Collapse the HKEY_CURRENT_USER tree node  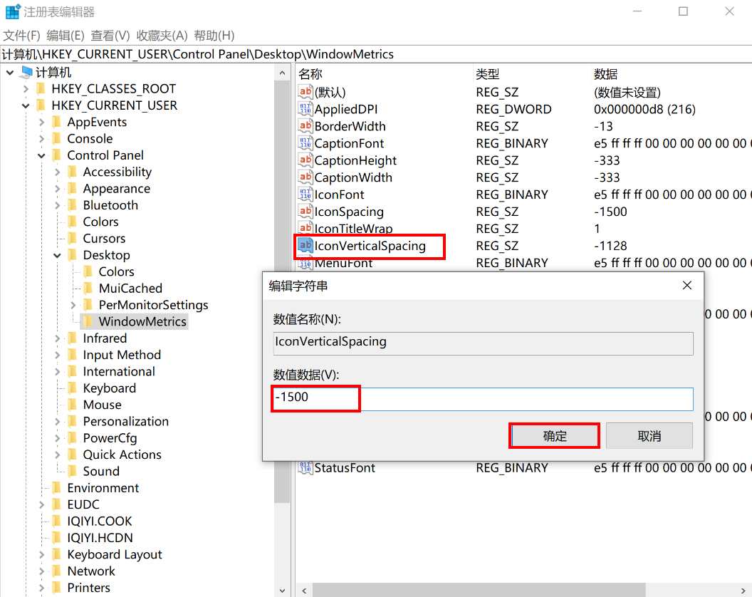pyautogui.click(x=26, y=105)
